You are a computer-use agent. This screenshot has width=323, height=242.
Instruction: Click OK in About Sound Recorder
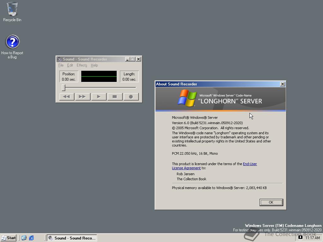(271, 202)
